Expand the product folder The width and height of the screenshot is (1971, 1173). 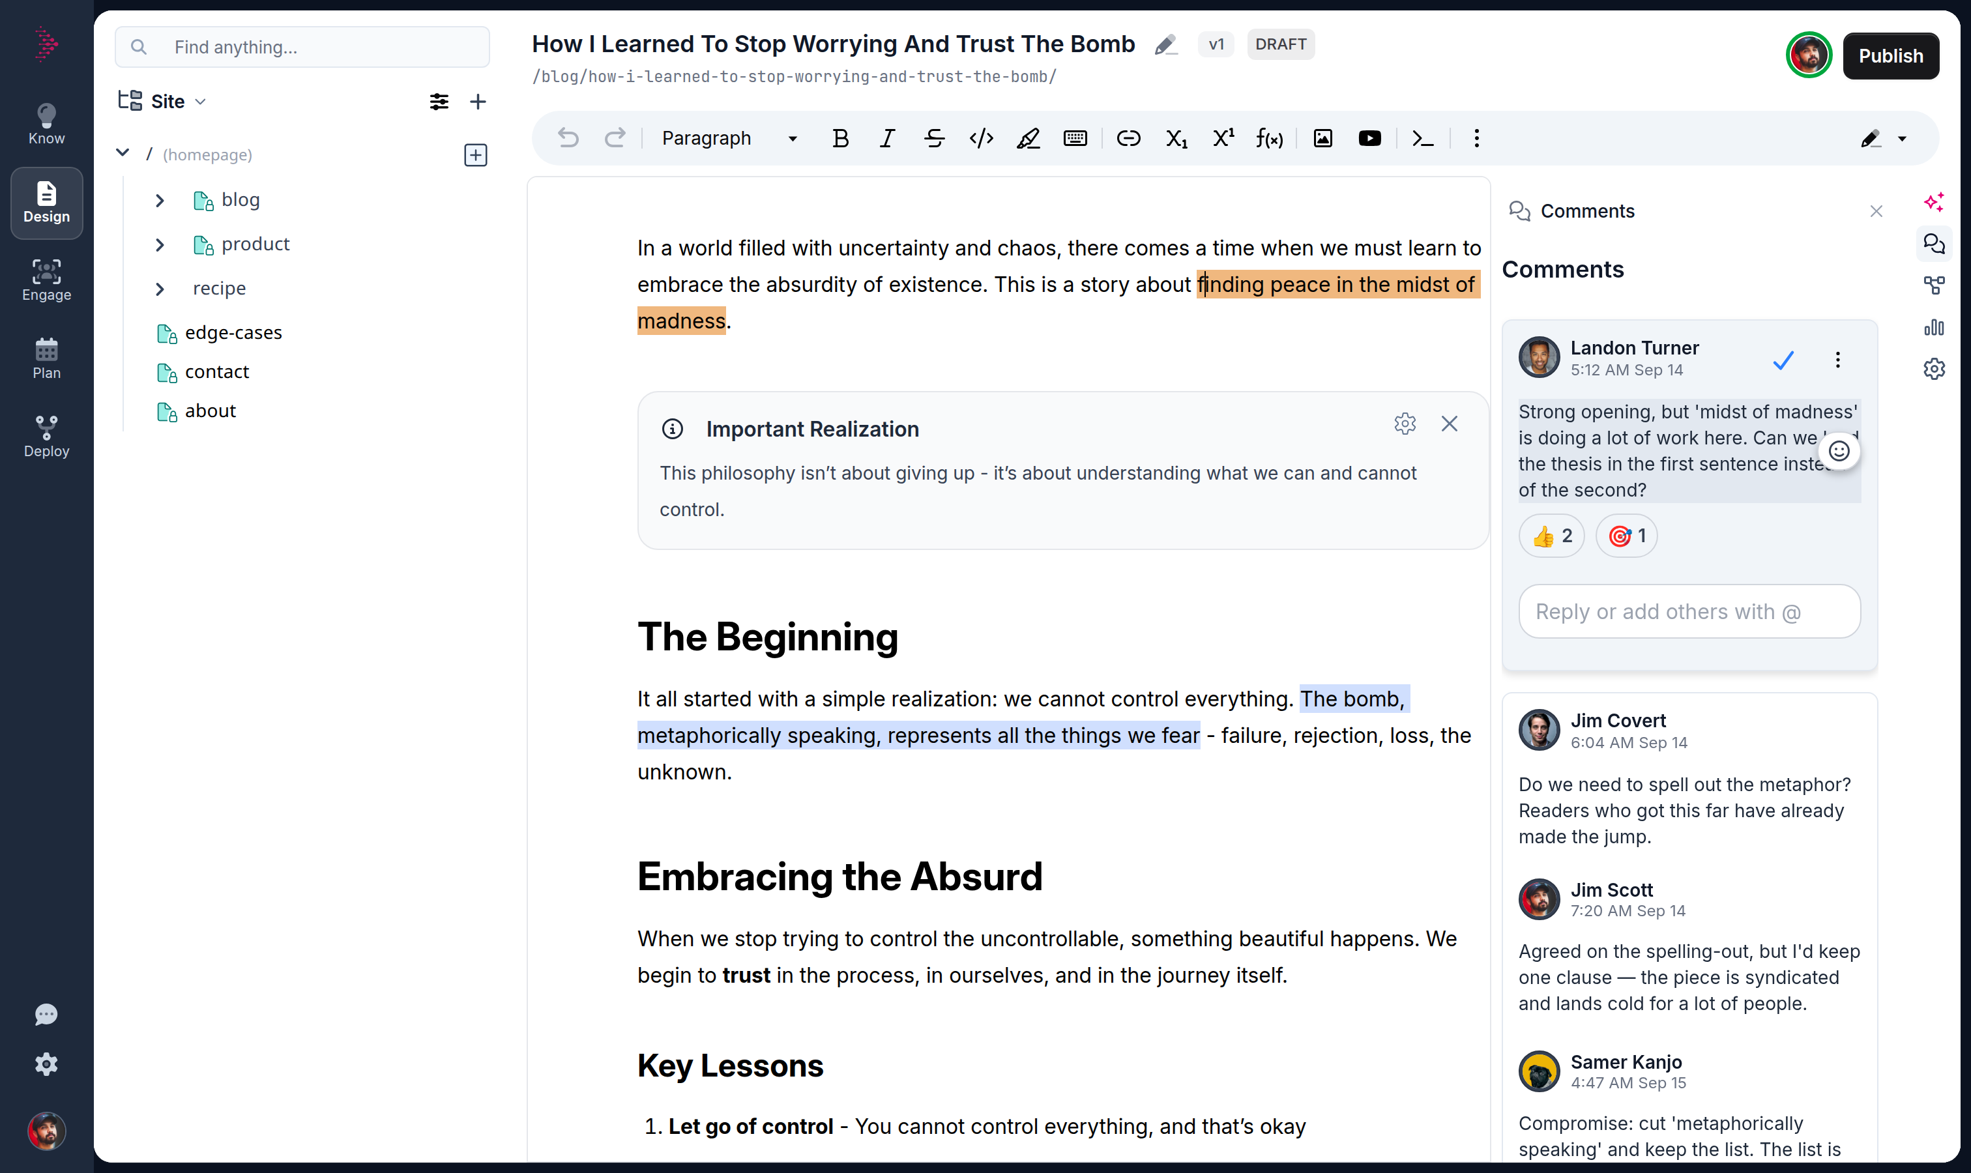[160, 245]
